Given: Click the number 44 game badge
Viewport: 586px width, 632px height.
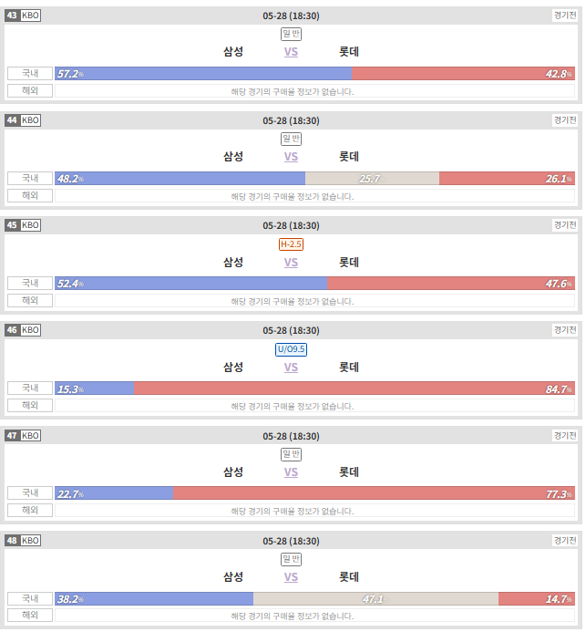Looking at the screenshot, I should point(12,120).
